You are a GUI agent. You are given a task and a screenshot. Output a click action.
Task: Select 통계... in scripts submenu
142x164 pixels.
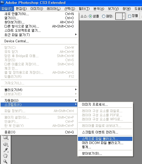point(105,147)
